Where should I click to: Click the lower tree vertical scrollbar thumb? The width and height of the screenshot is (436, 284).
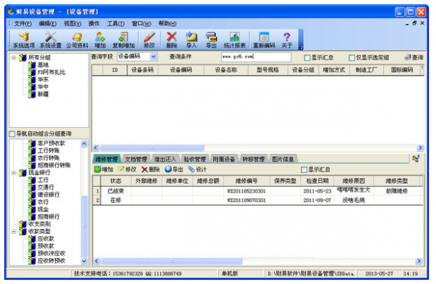tap(84, 227)
